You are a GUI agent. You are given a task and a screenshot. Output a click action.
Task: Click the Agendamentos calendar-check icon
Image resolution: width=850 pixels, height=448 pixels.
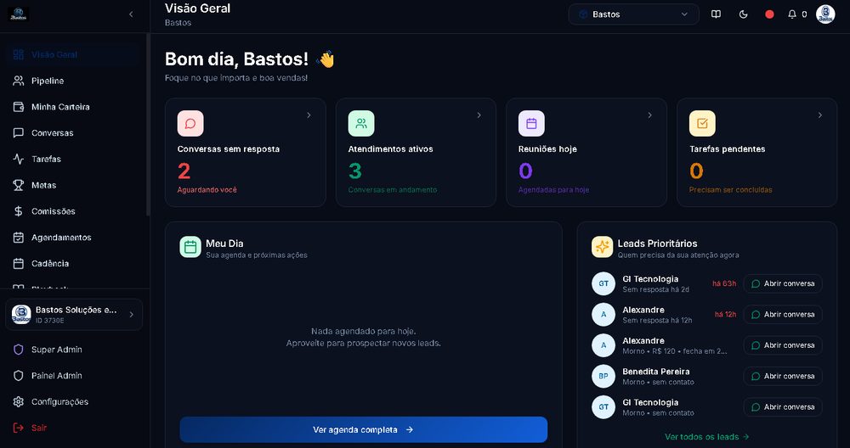click(19, 238)
